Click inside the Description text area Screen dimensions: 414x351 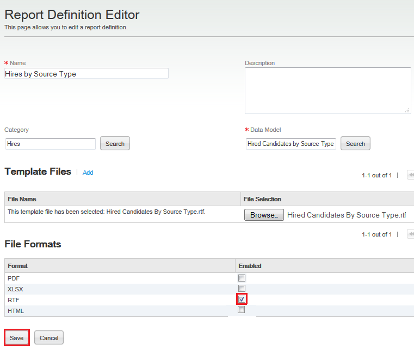click(328, 90)
